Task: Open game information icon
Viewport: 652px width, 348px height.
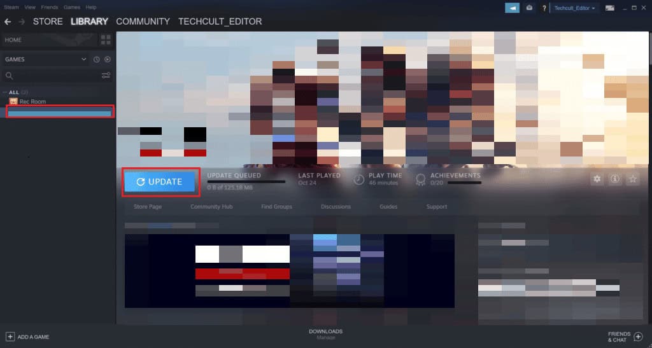Action: pos(614,179)
